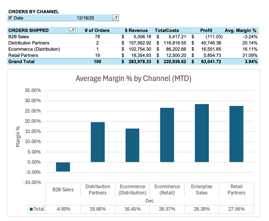
Task: Select the 12/18/25 date filter cell
Action: 85,18
